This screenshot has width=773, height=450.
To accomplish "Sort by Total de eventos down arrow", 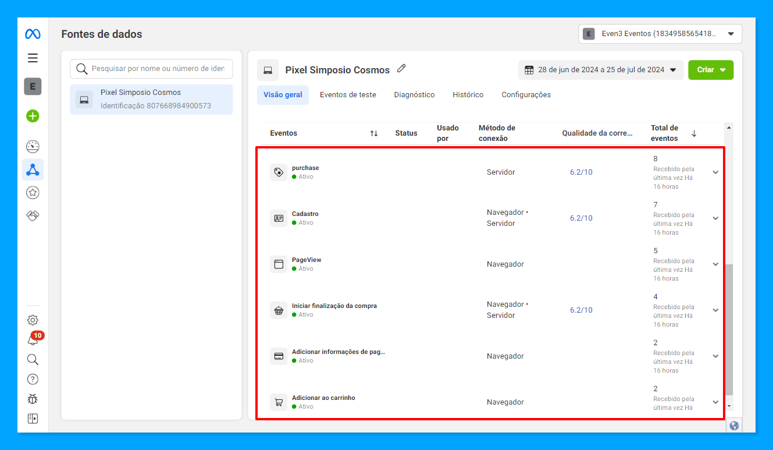I will tap(694, 133).
